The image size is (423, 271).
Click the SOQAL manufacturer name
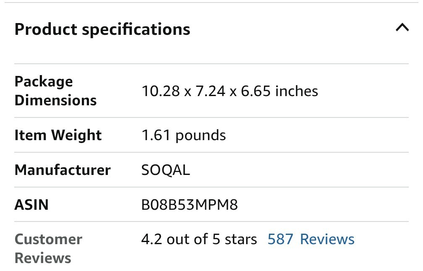(x=166, y=170)
